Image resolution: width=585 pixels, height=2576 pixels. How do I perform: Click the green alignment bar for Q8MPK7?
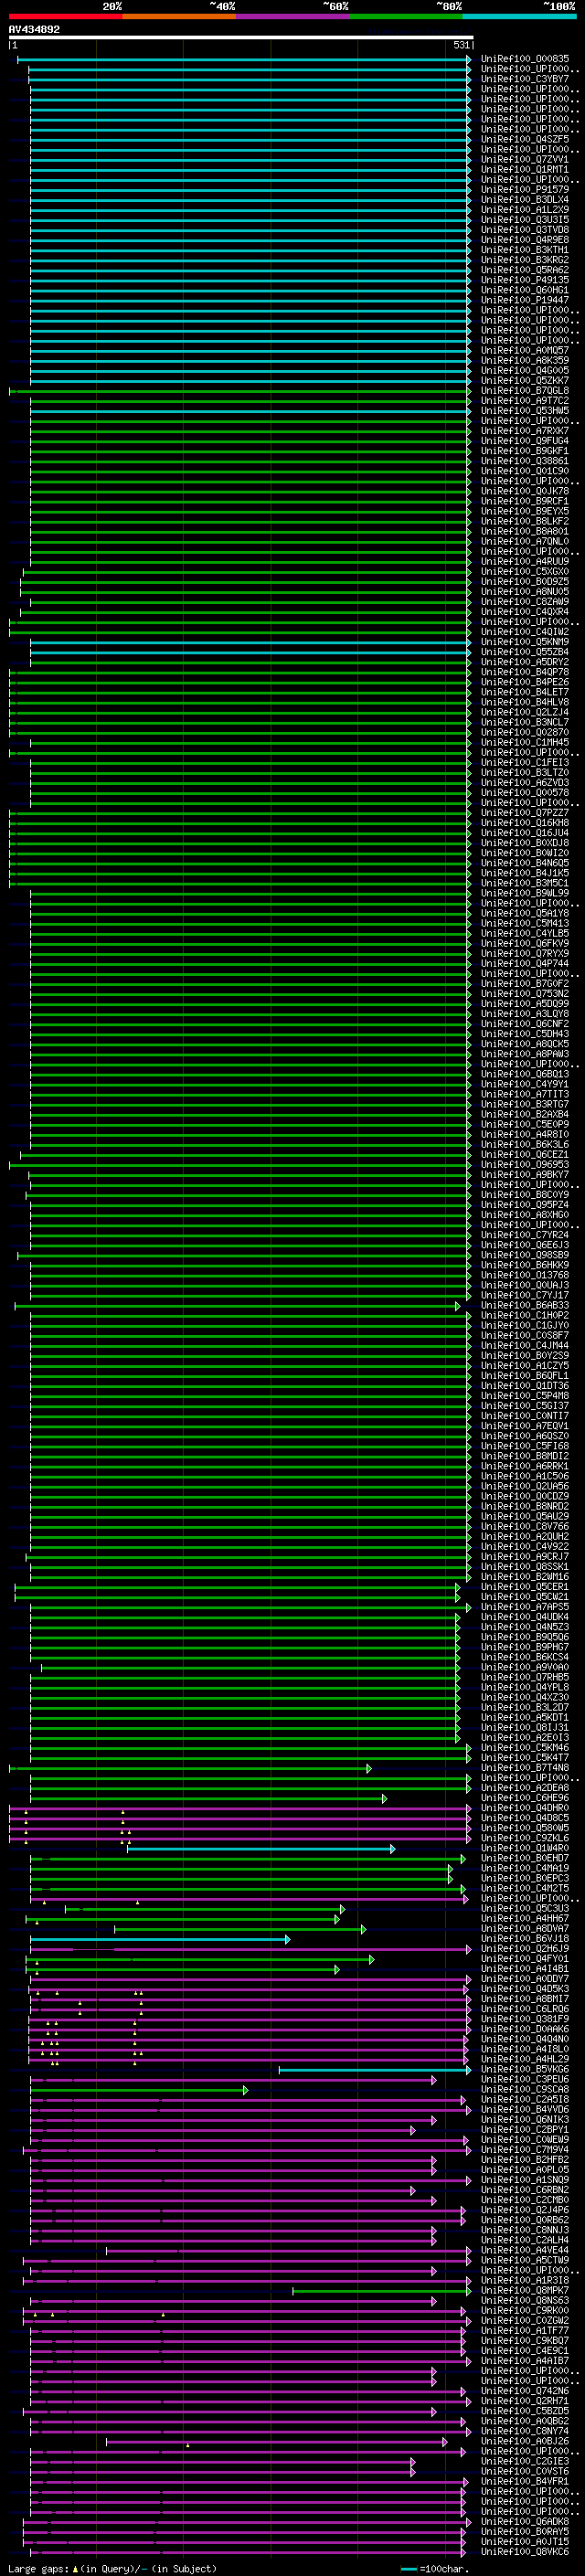tap(381, 2291)
